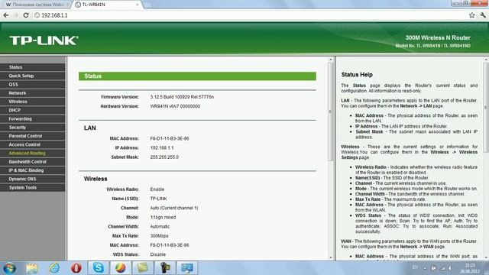Open the Chrome wrench settings menu

[x=483, y=15]
